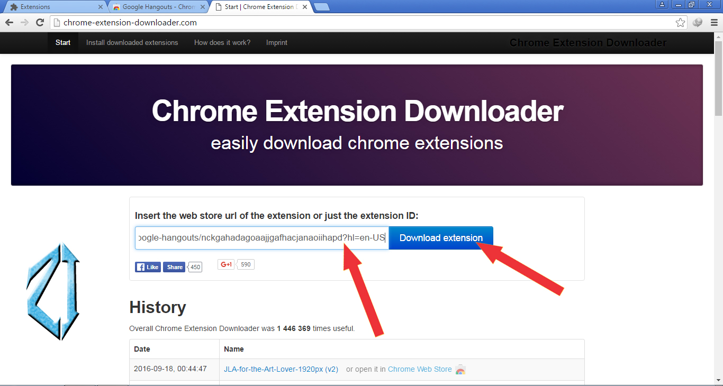
Task: Switch to the Google Hangouts tab
Action: click(153, 7)
